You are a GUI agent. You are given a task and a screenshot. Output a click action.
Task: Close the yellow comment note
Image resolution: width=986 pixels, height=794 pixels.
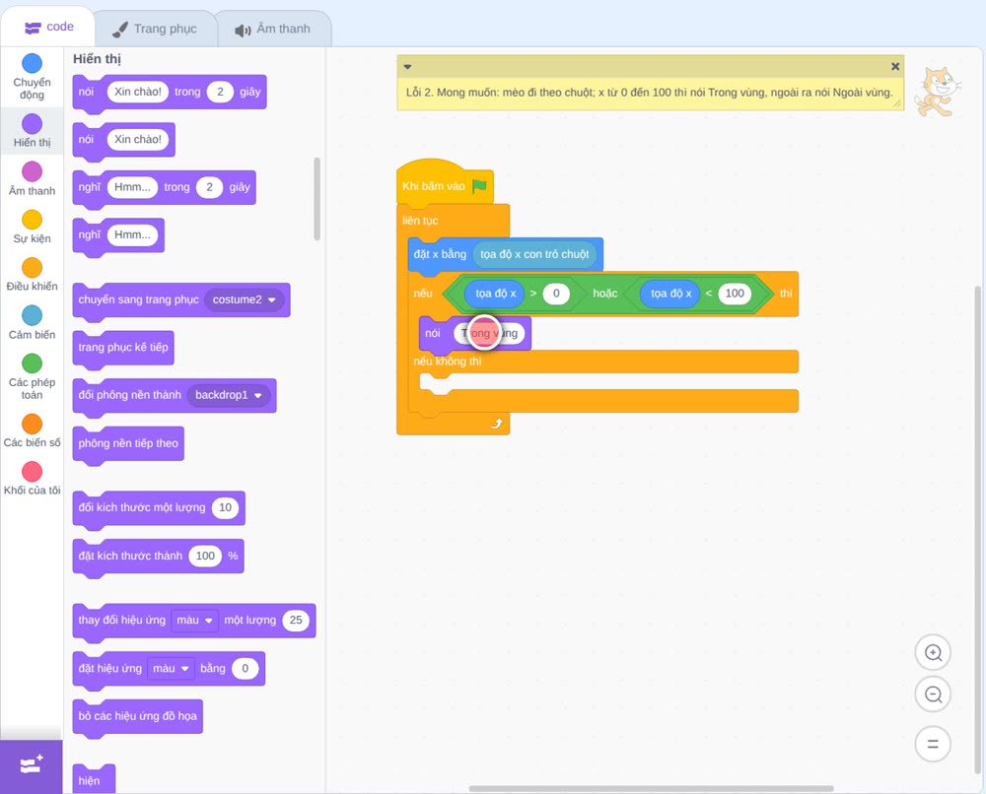[x=895, y=66]
